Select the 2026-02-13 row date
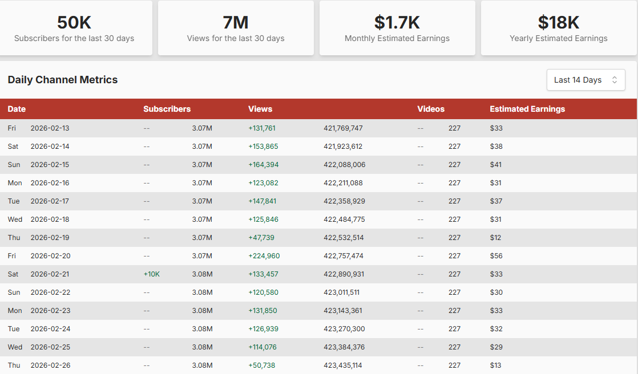The height and width of the screenshot is (374, 638). click(x=50, y=128)
